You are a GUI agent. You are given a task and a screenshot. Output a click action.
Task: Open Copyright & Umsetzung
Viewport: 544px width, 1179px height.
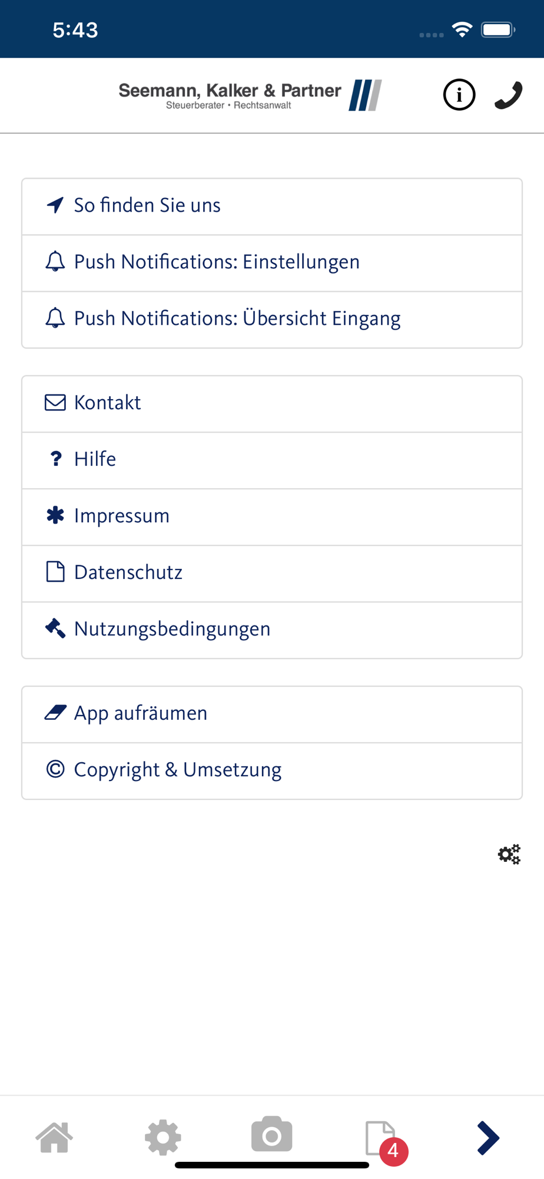[x=272, y=771]
